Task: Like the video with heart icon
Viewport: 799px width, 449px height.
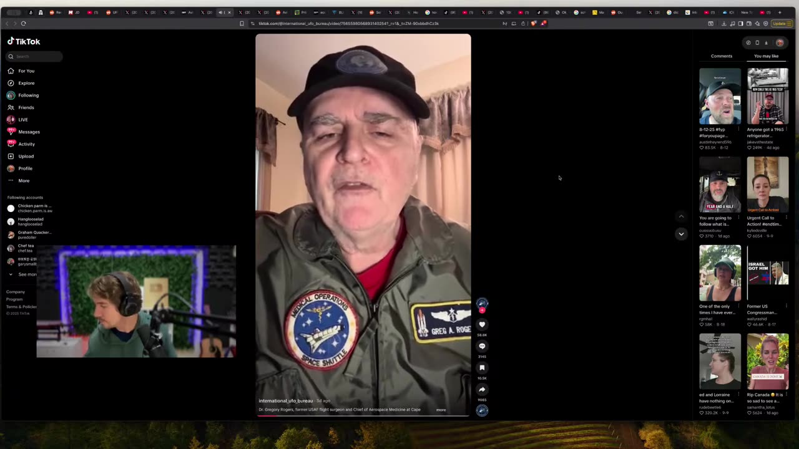Action: [x=482, y=324]
